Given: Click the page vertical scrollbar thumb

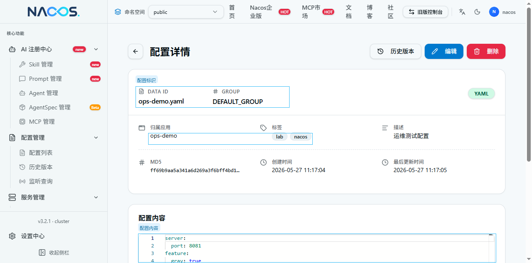Looking at the screenshot, I should [529, 84].
